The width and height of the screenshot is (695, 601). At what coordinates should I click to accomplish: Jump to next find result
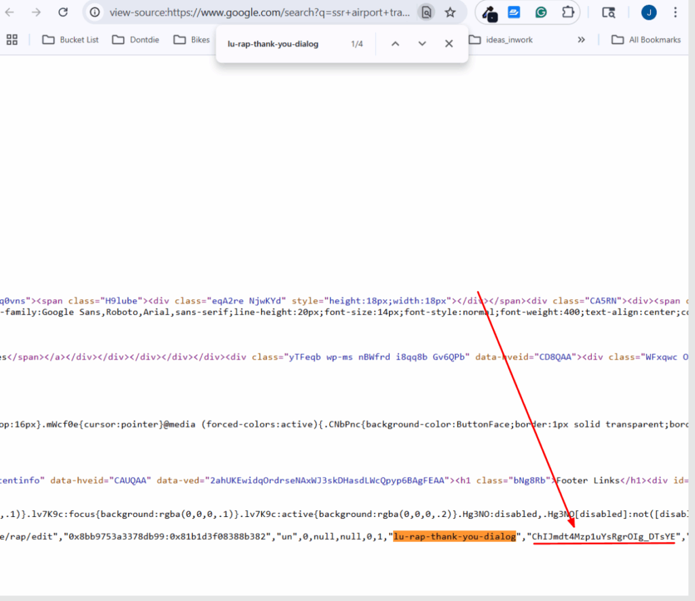pyautogui.click(x=422, y=43)
